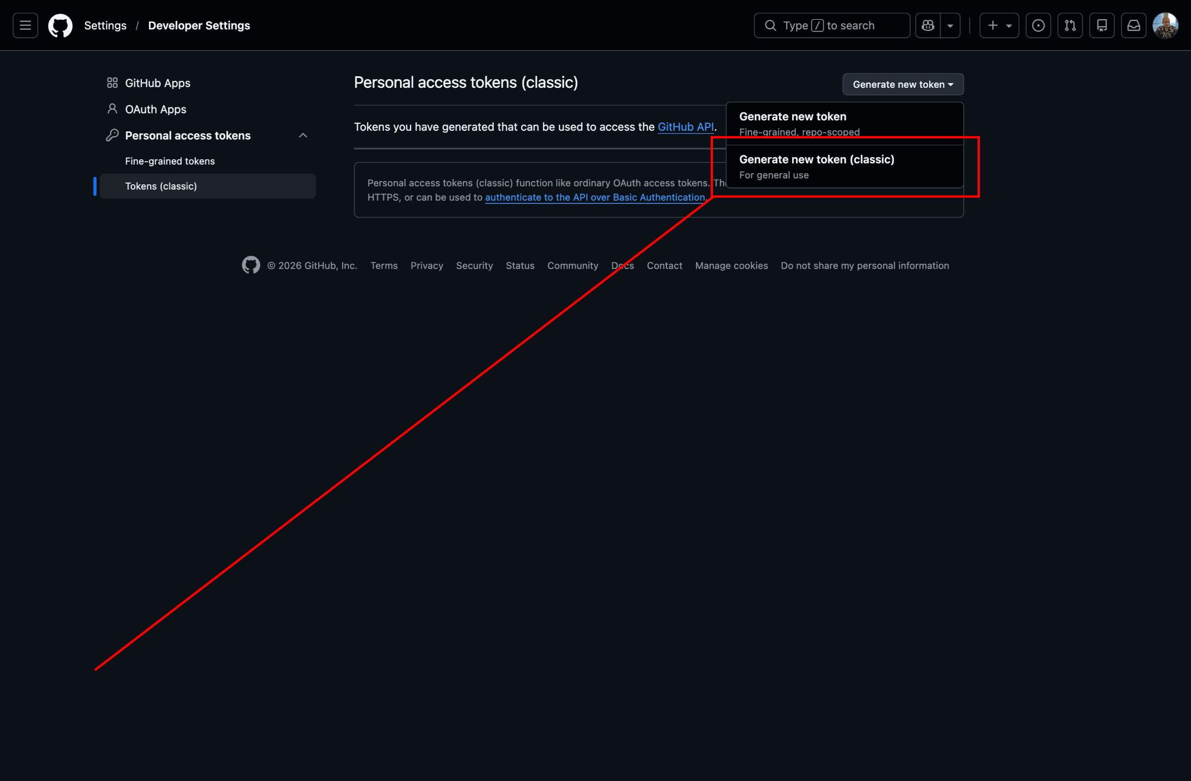Image resolution: width=1191 pixels, height=781 pixels.
Task: Open GitHub Apps in sidebar
Action: (x=208, y=83)
